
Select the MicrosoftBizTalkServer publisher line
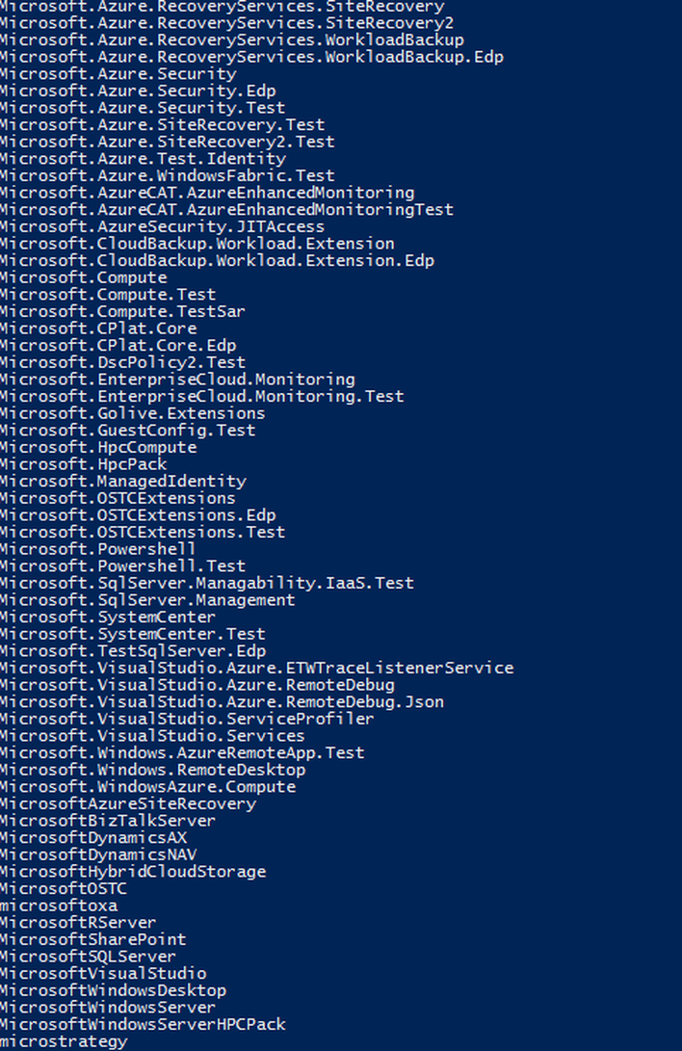point(108,821)
